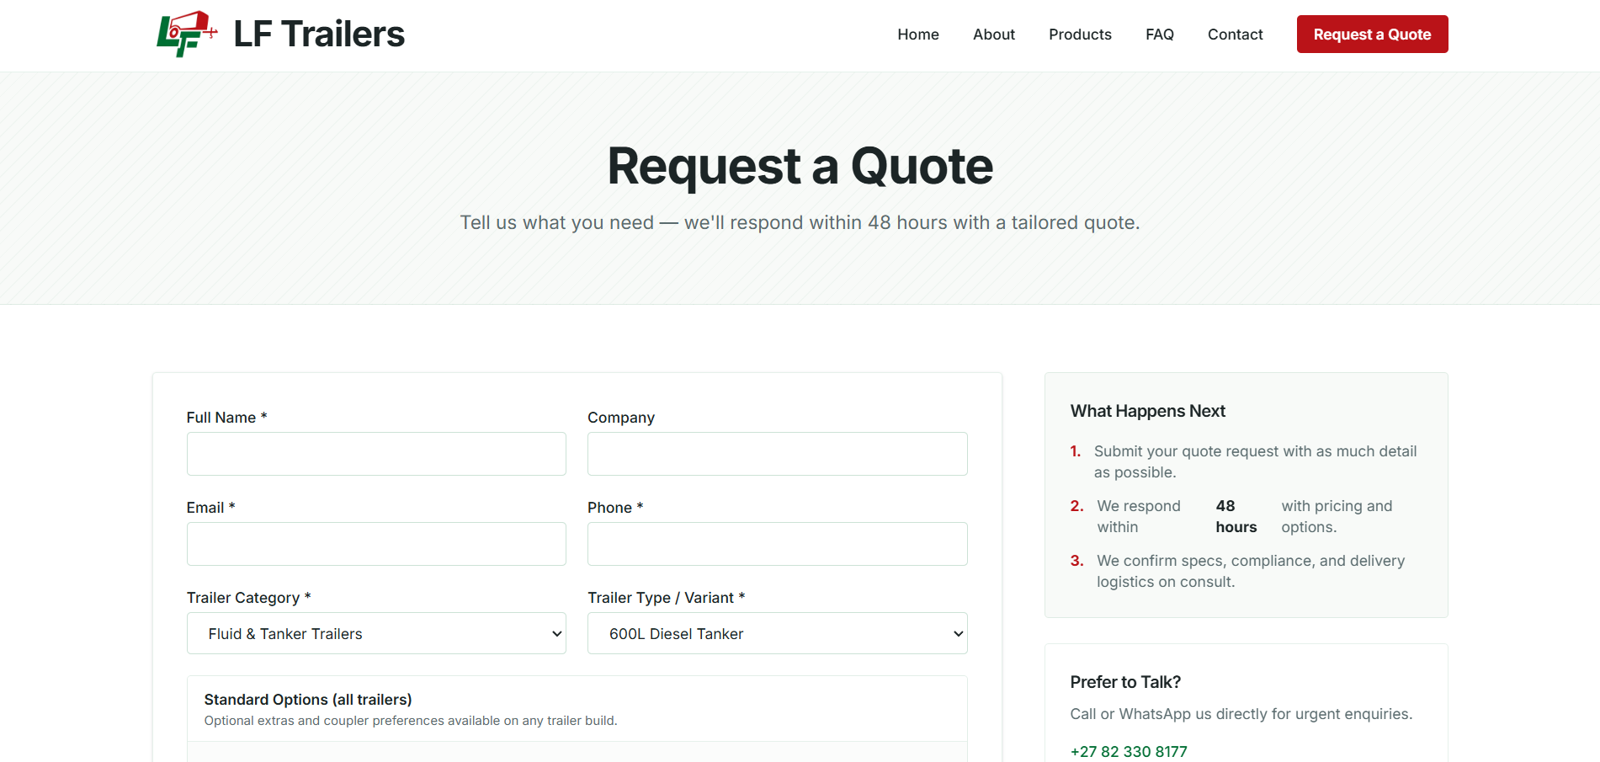Open the About menu item

pos(994,35)
